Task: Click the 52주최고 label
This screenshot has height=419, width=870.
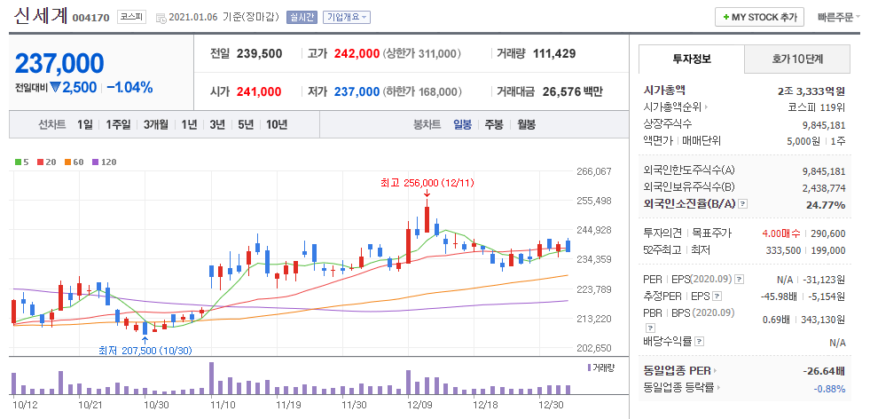Action: 662,250
